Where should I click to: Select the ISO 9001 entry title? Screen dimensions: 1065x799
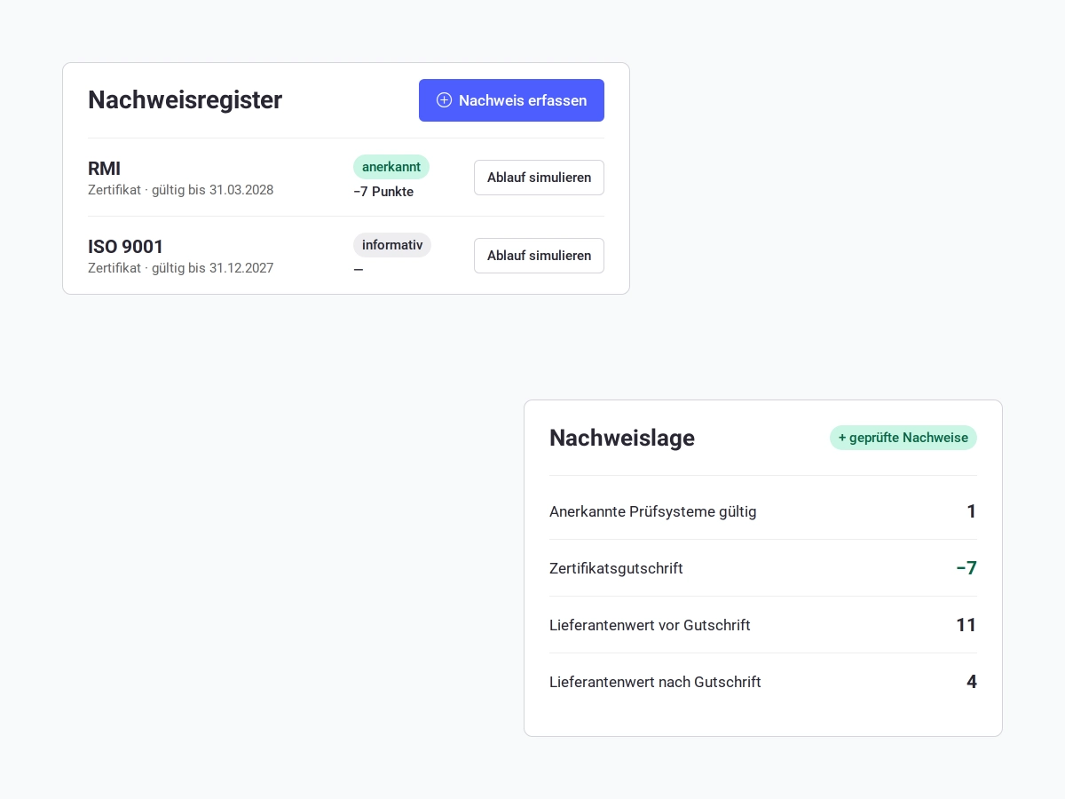(126, 247)
